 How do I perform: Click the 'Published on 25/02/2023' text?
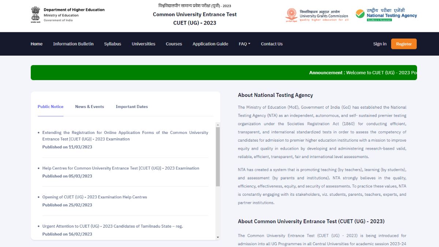pos(67,205)
